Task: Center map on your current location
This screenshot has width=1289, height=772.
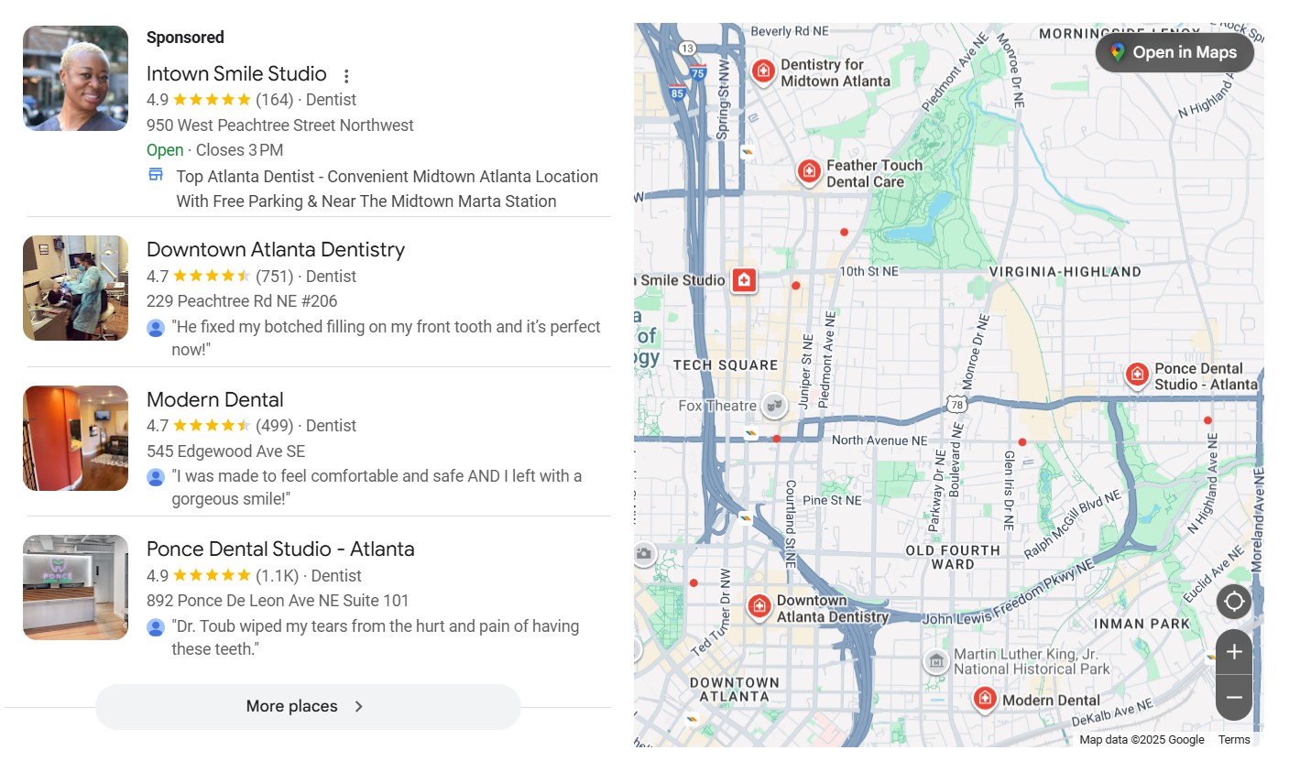Action: [1234, 602]
